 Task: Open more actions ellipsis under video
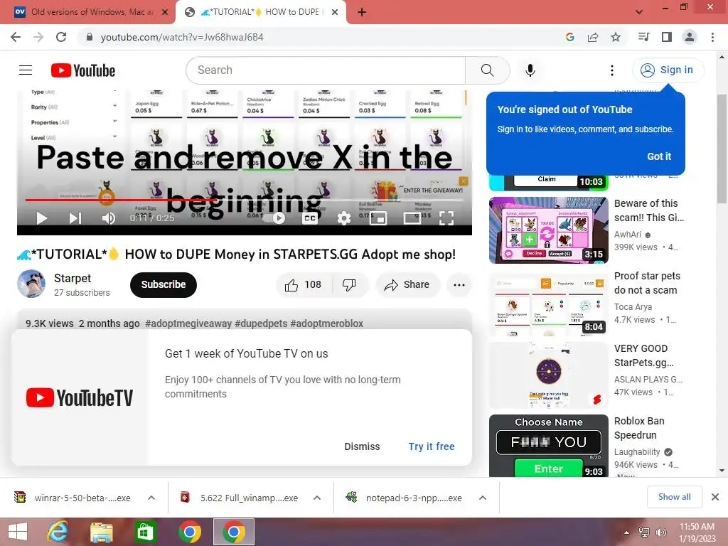click(459, 284)
